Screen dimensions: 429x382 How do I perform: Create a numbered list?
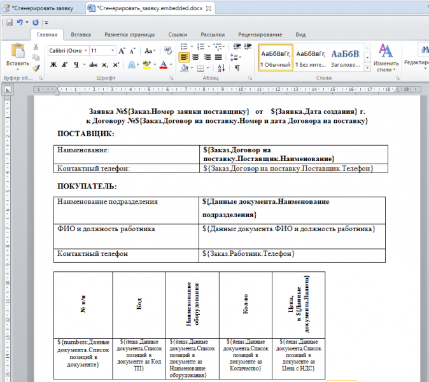coord(201,46)
